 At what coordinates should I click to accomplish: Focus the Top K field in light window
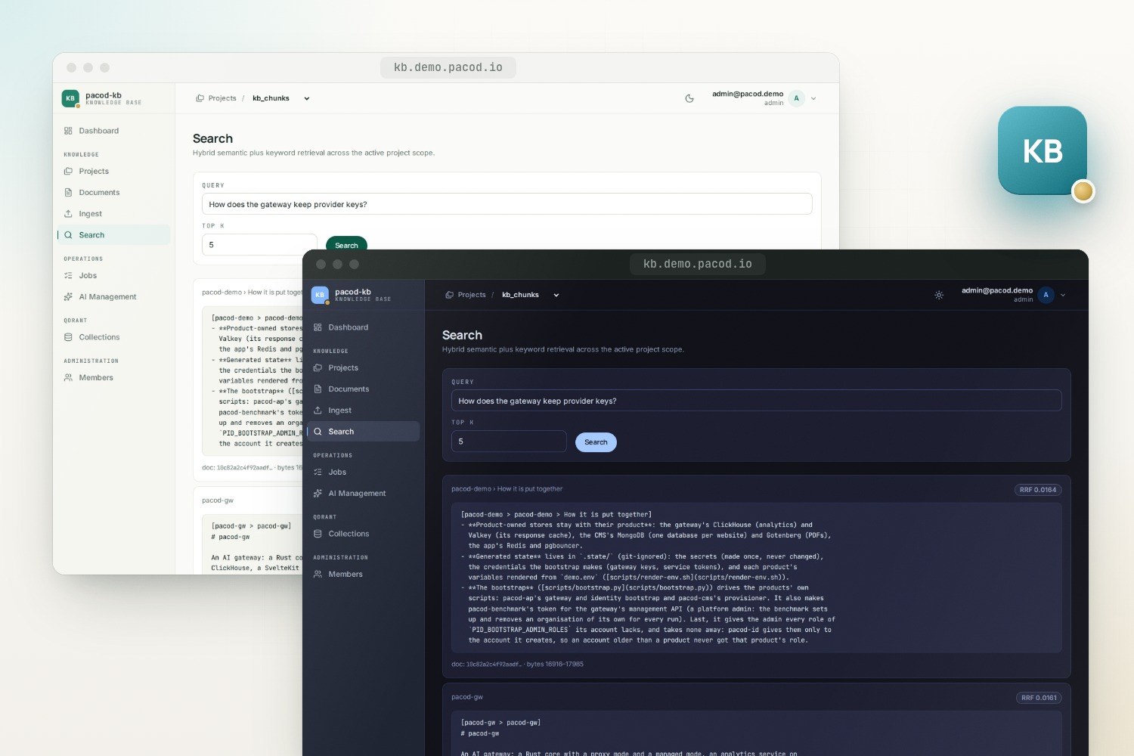pos(259,244)
